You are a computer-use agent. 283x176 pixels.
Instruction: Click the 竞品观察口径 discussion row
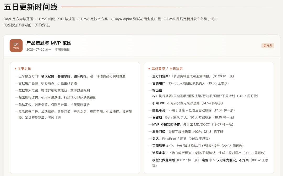tap(73, 114)
